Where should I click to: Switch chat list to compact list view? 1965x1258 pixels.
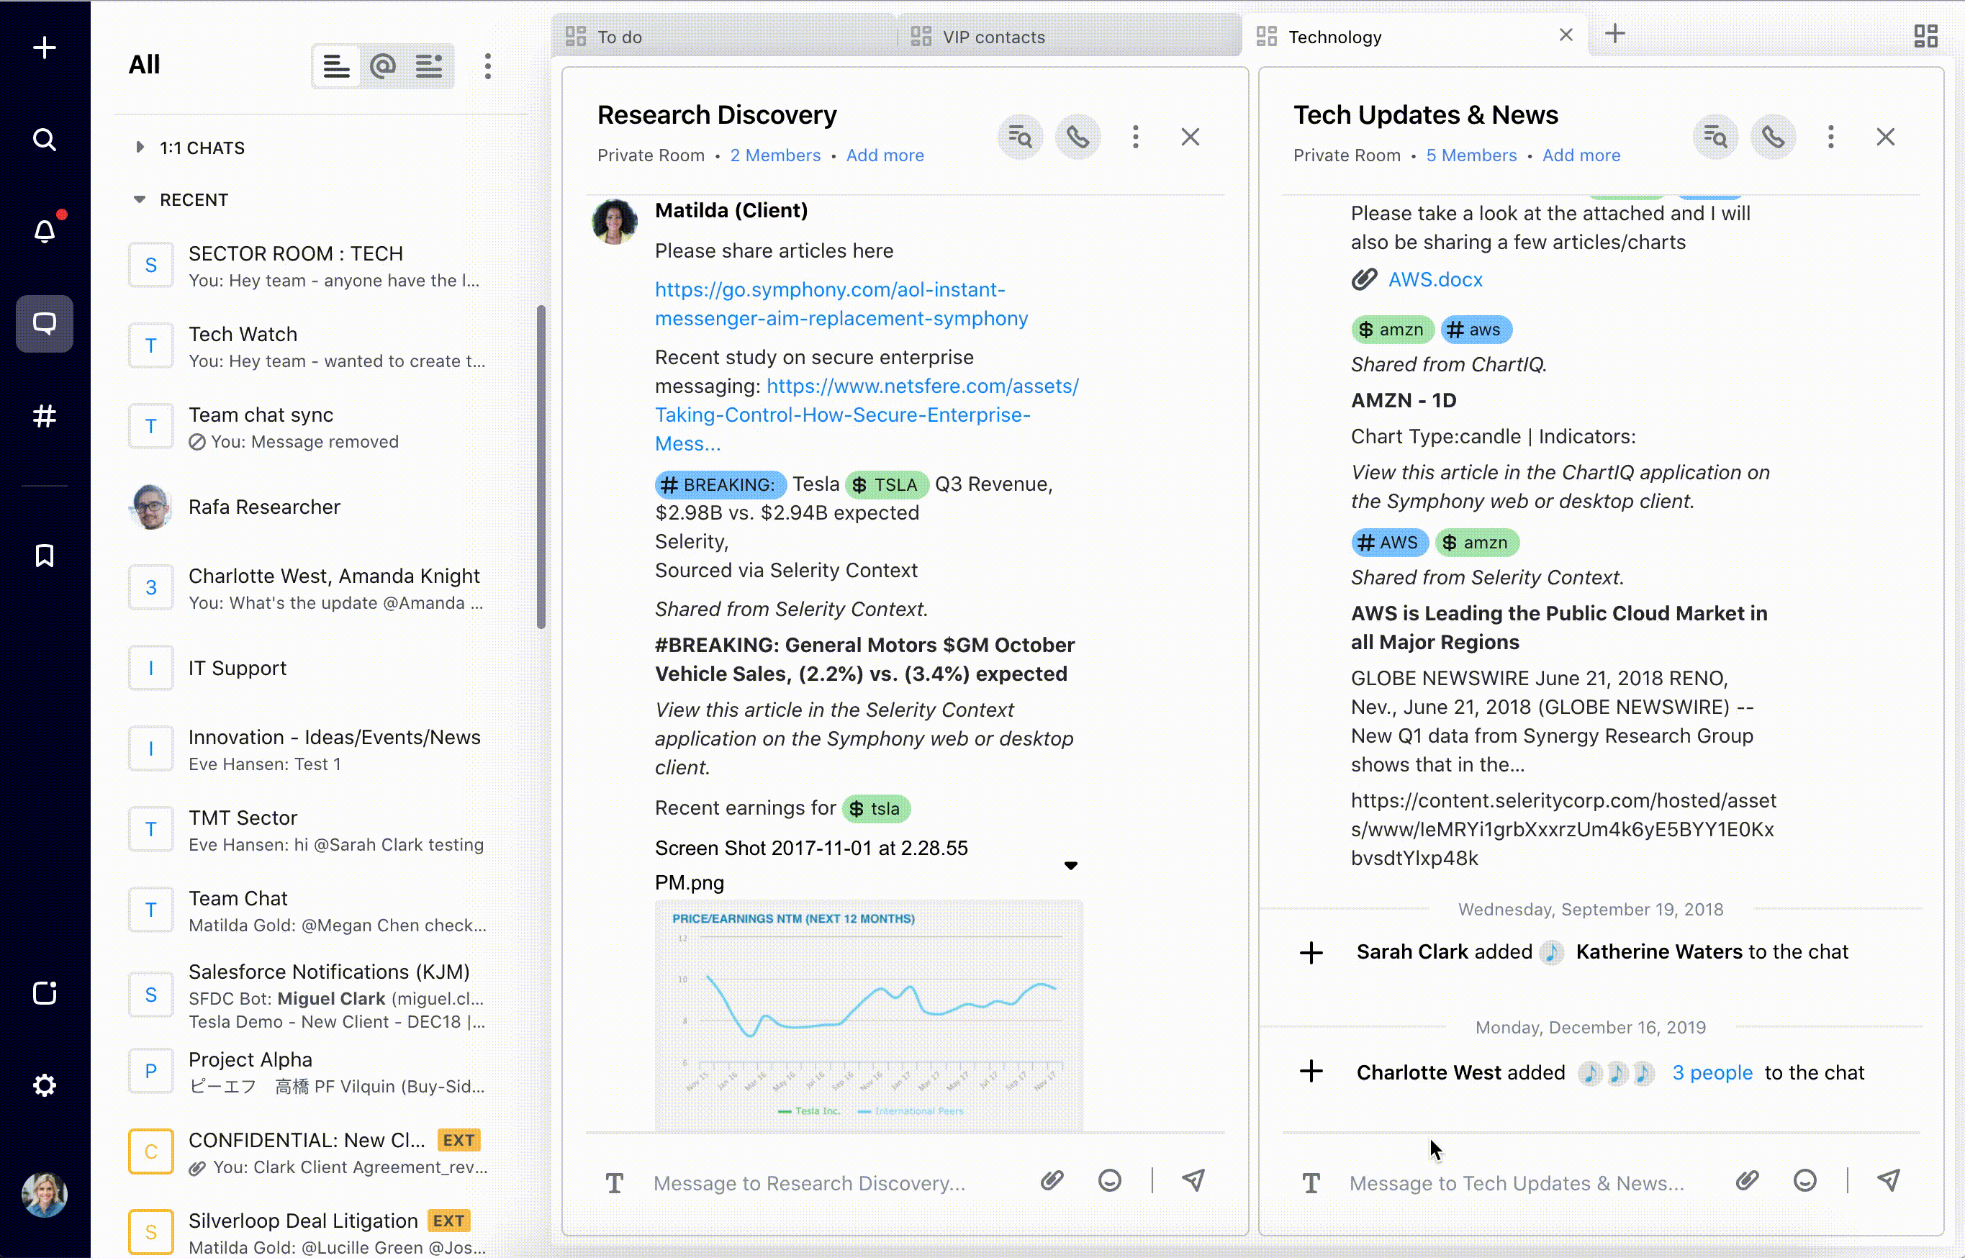point(336,66)
